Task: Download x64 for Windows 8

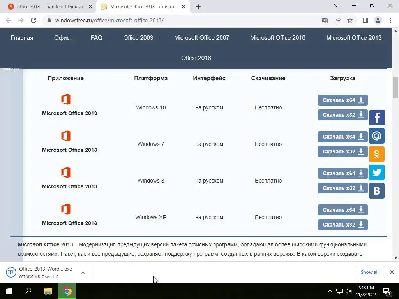Action: 343,173
